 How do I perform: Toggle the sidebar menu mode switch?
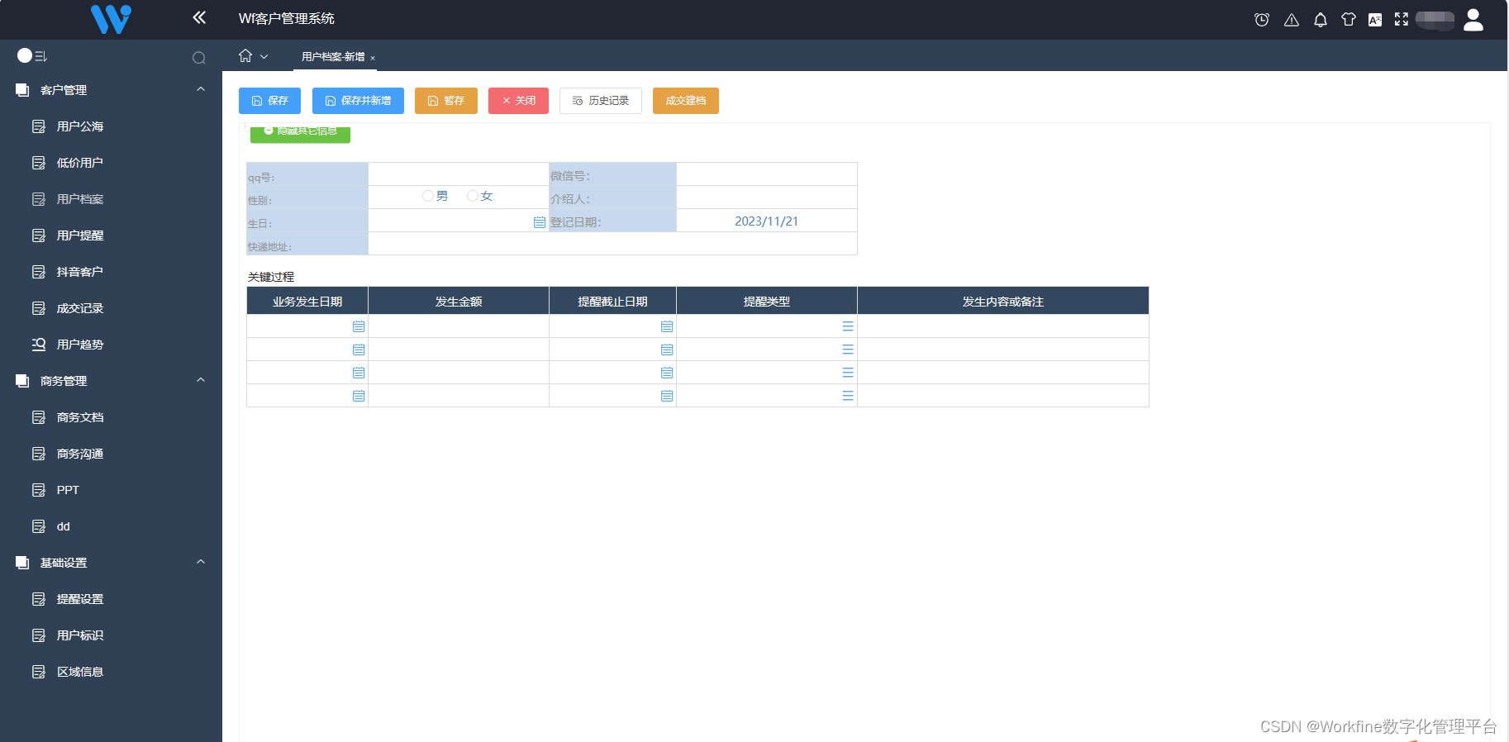[32, 55]
